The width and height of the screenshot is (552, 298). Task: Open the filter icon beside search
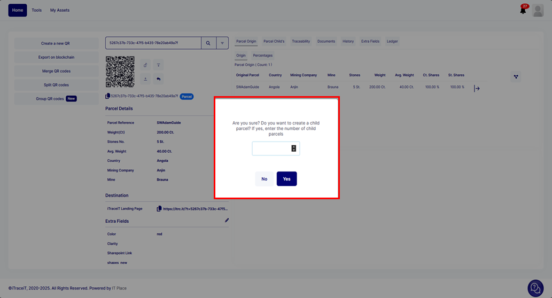click(222, 43)
